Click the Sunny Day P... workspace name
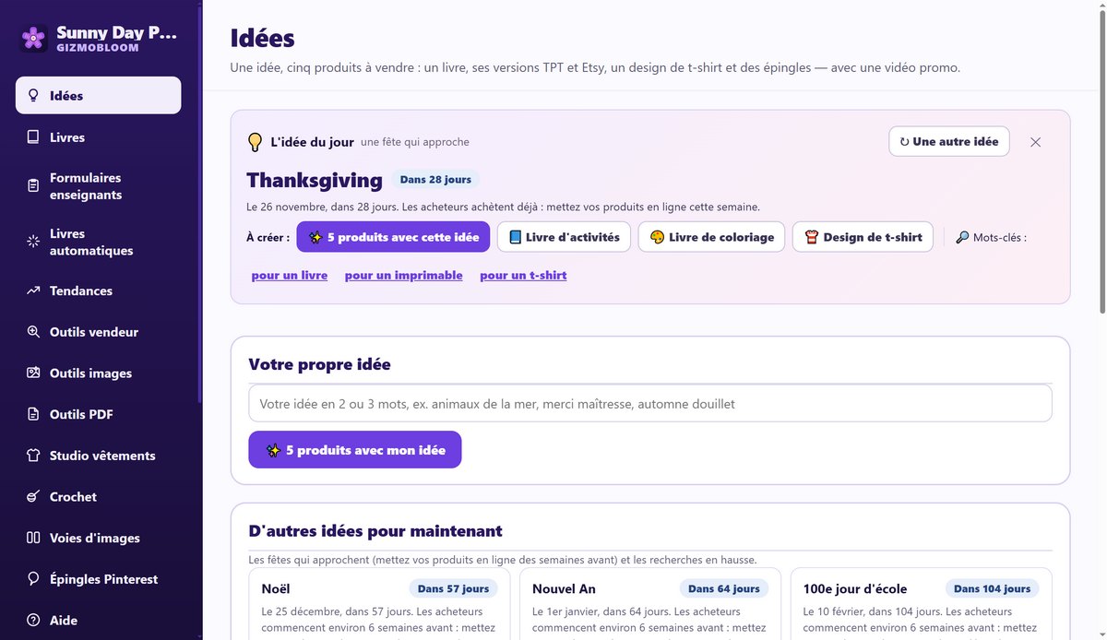1107x640 pixels. (x=116, y=32)
